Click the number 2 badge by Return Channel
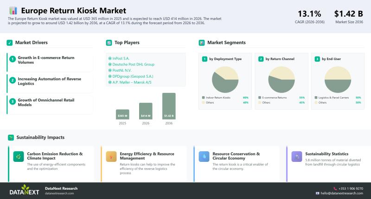Screen dimensions: 371x199 pos(261,59)
